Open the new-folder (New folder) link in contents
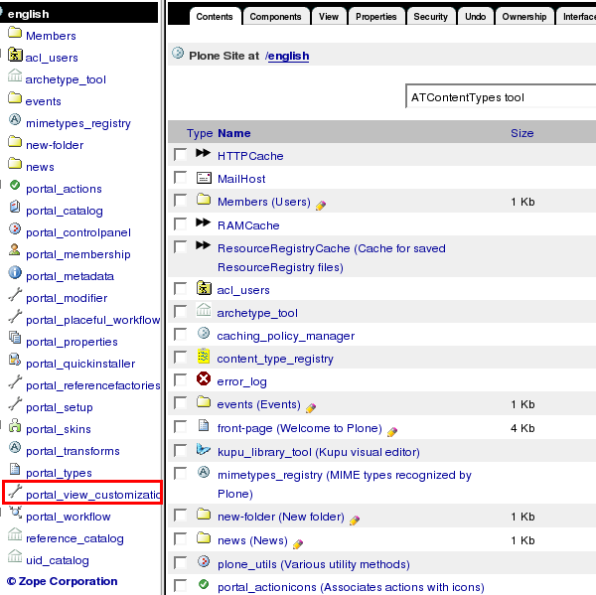 (x=281, y=517)
